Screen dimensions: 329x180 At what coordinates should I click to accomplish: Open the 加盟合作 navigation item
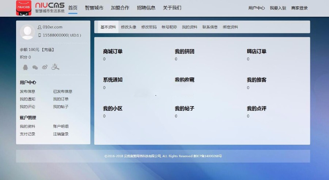tap(120, 8)
